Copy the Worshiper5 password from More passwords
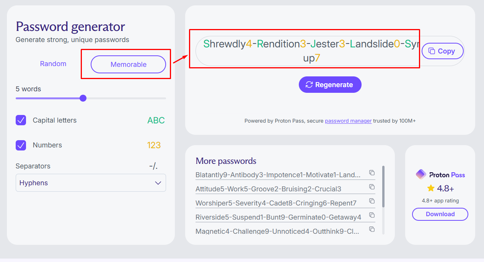The height and width of the screenshot is (262, 484). click(372, 201)
